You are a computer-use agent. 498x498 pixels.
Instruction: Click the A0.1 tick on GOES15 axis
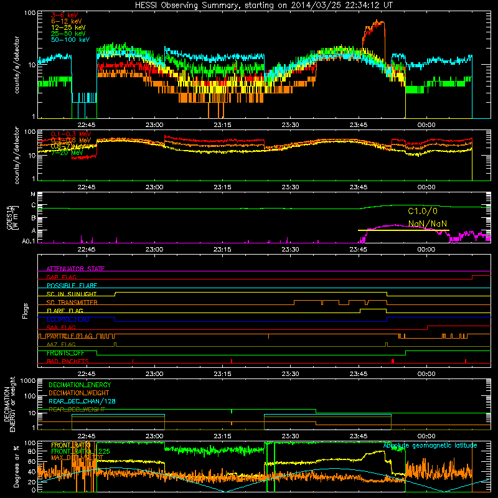click(28, 242)
